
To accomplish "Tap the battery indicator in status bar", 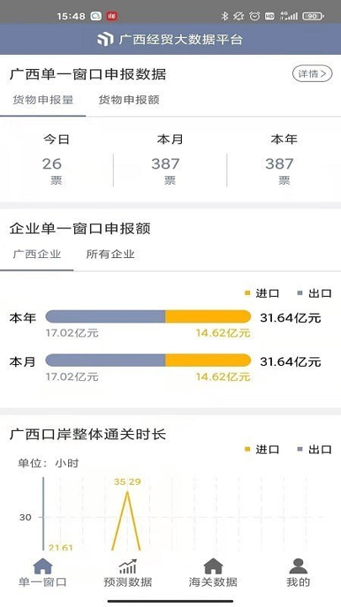I will coord(313,16).
